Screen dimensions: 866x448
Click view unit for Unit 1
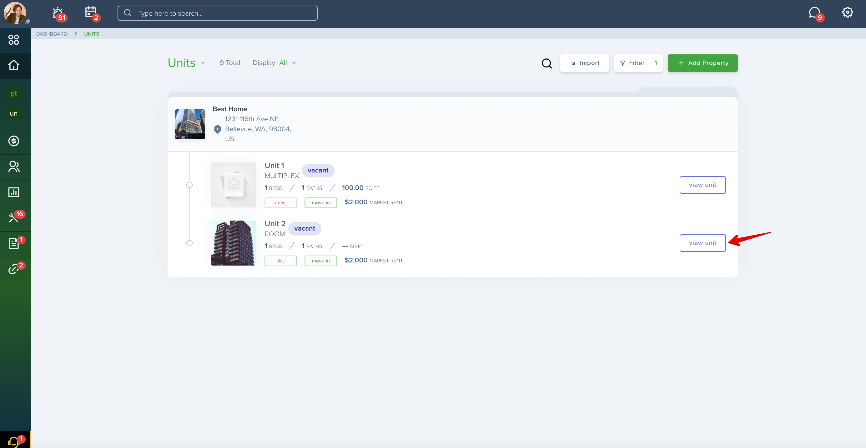(702, 185)
